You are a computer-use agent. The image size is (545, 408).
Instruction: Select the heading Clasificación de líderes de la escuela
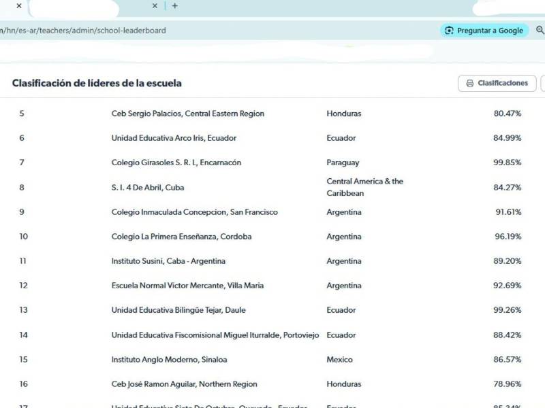(97, 83)
